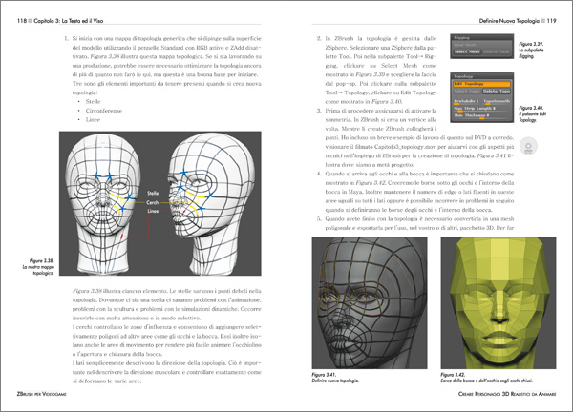Click the 'Linee' bullet list item

(x=93, y=120)
